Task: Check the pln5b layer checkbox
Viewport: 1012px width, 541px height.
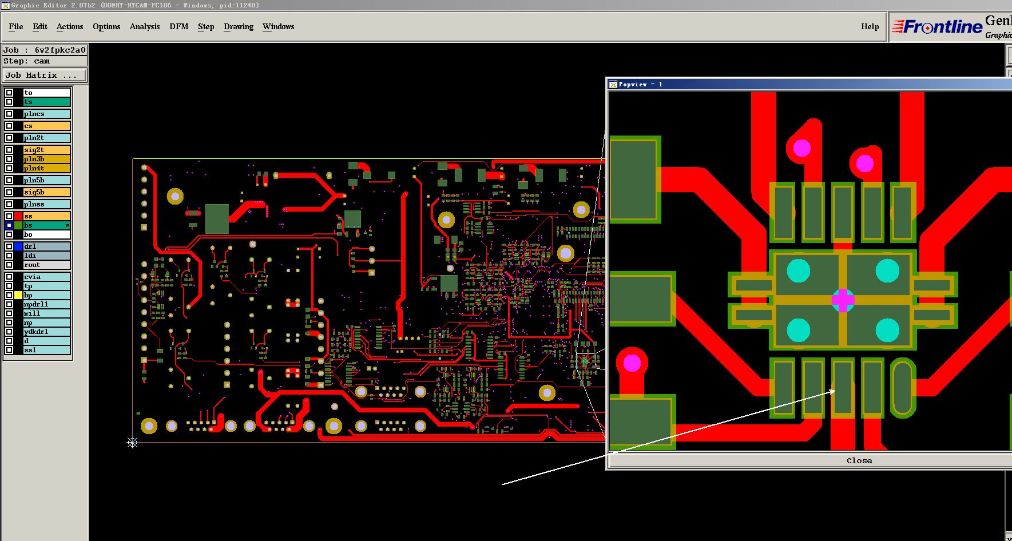Action: 9,180
